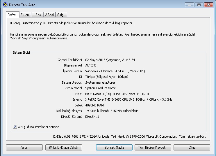Click the Windows 7 Ultimate operating system text
216x156 pixels.
115,71
